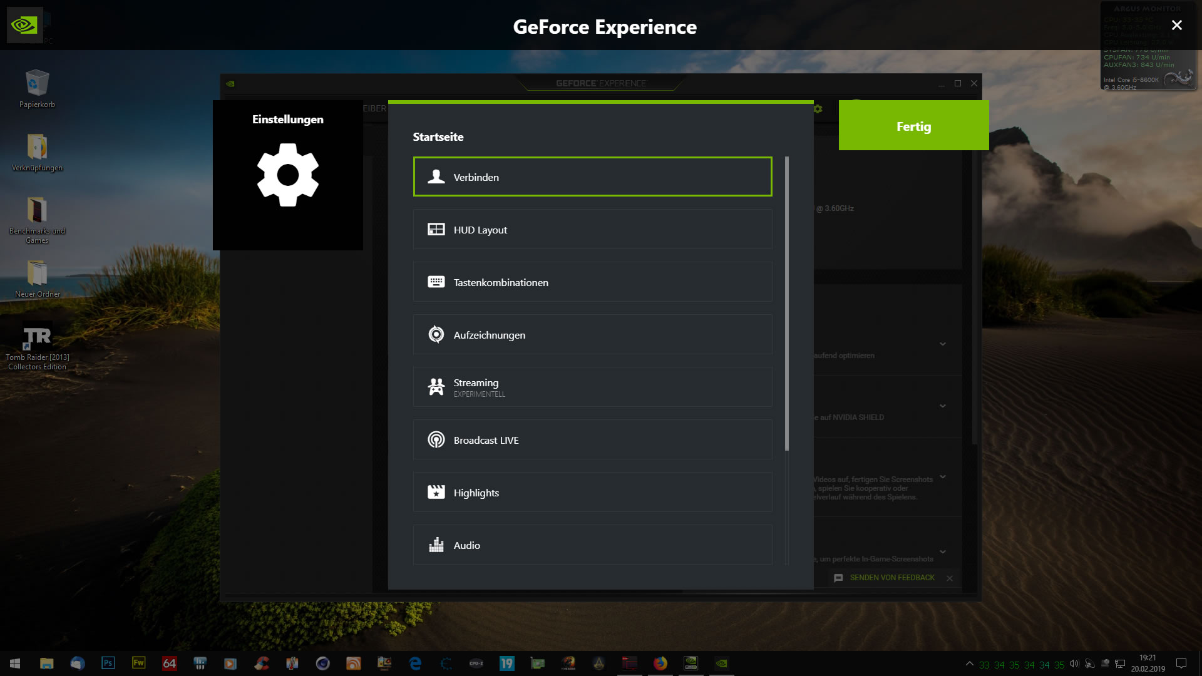Open the Verbinden settings entry
Screen dimensions: 1202x676
click(x=592, y=177)
